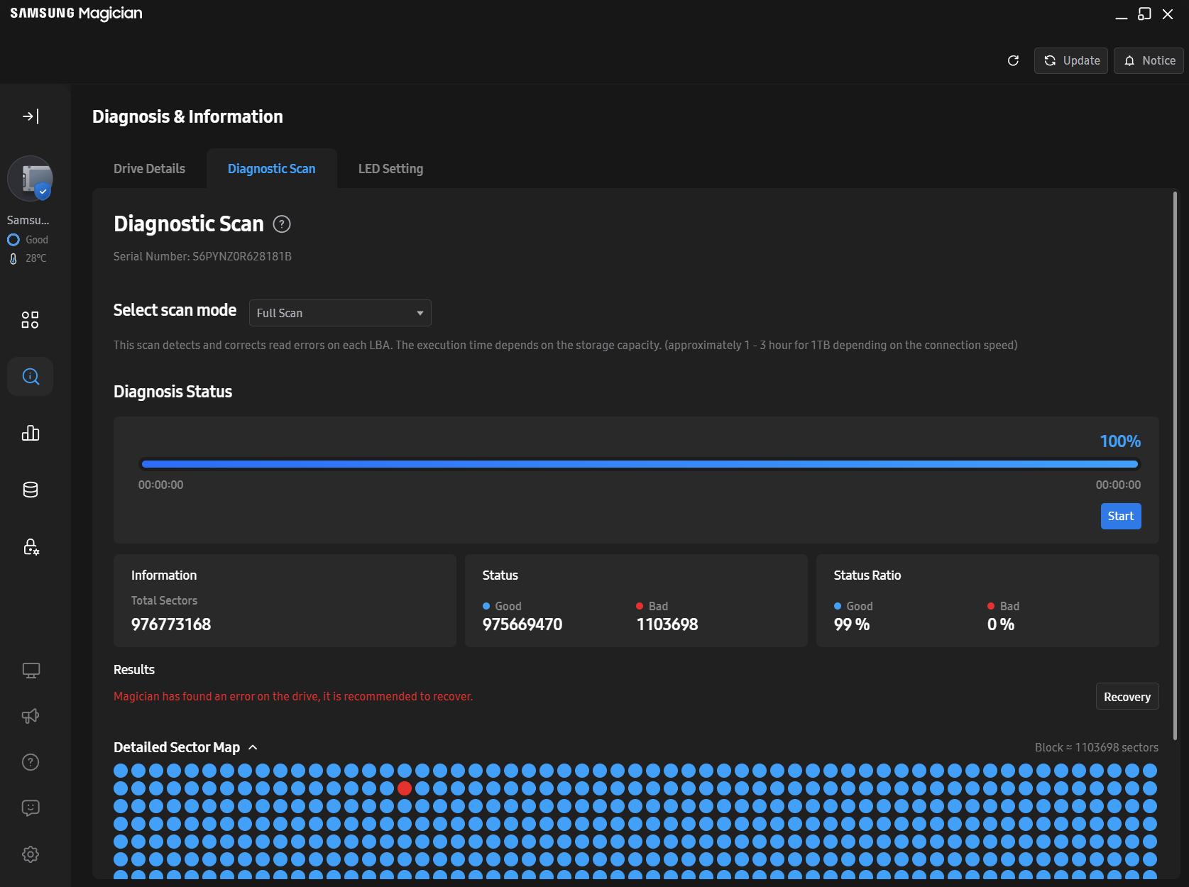
Task: Click the good sectors count 975669470
Action: 522,624
